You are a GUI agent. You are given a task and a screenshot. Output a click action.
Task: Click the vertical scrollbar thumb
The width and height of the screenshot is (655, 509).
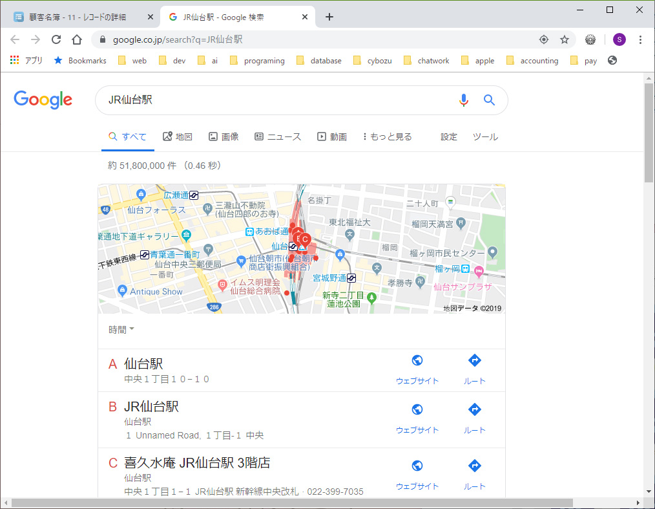tap(649, 133)
